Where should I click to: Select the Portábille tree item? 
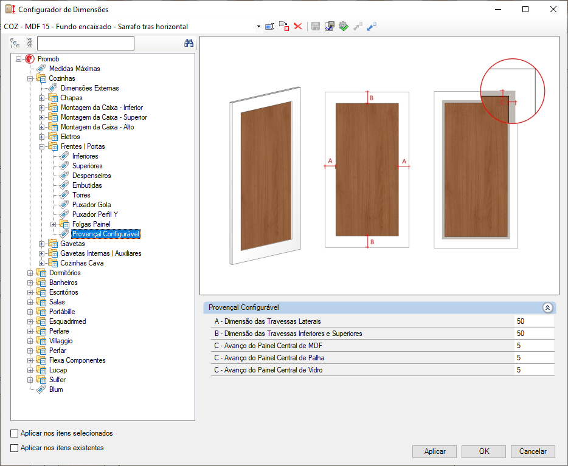[62, 312]
